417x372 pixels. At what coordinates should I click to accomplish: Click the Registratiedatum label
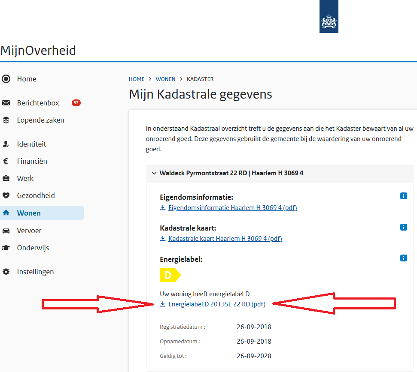tap(183, 327)
